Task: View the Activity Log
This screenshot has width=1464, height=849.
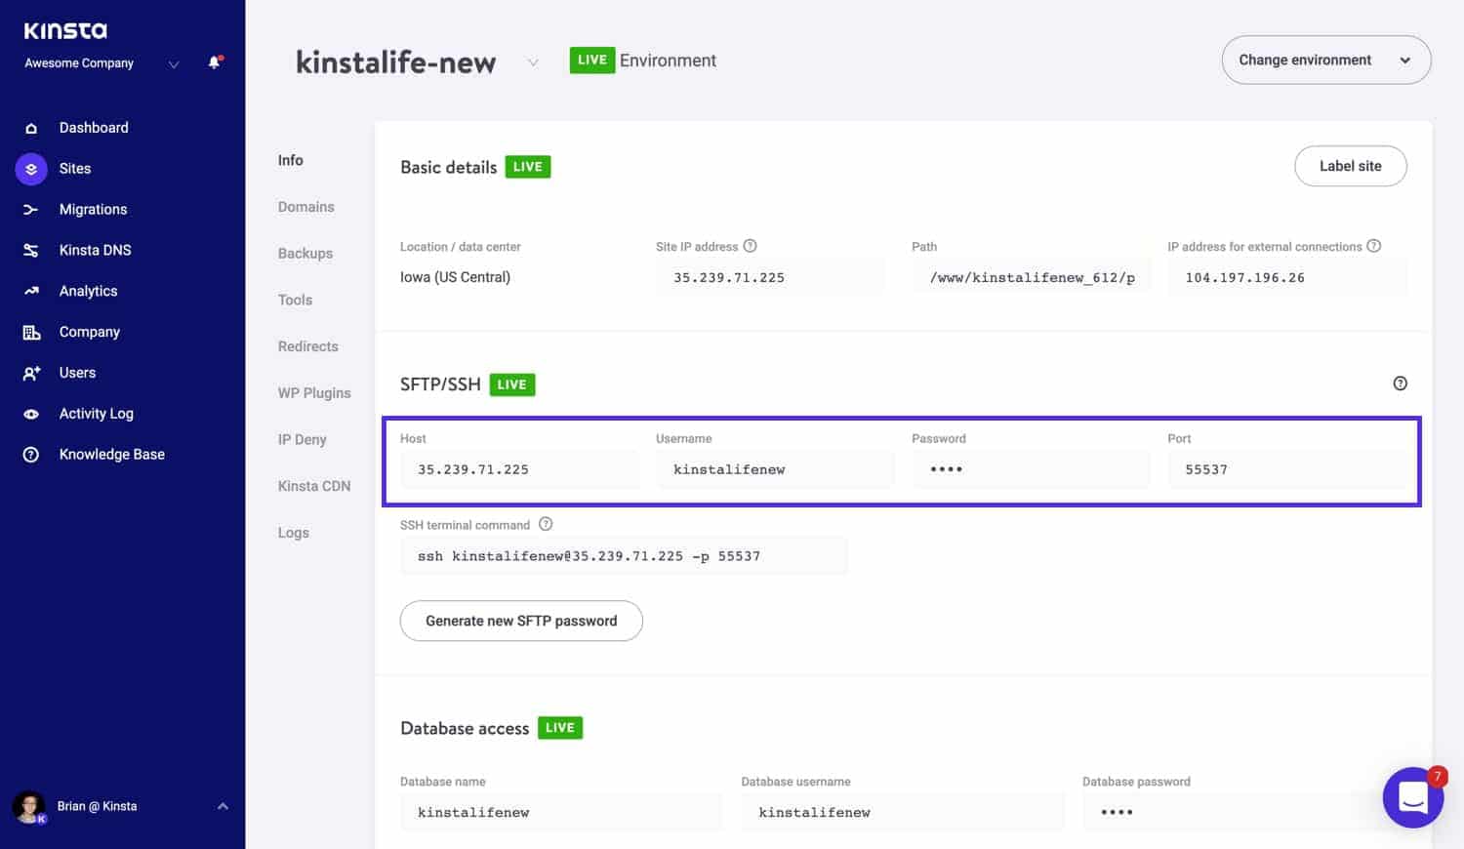Action: pyautogui.click(x=96, y=414)
